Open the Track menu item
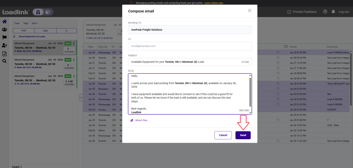The width and height of the screenshot is (353, 168). pos(17,23)
